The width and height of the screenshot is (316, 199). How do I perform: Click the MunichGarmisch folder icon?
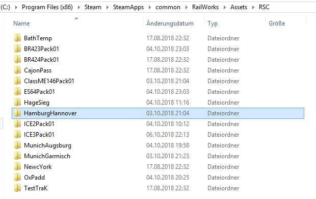point(17,156)
